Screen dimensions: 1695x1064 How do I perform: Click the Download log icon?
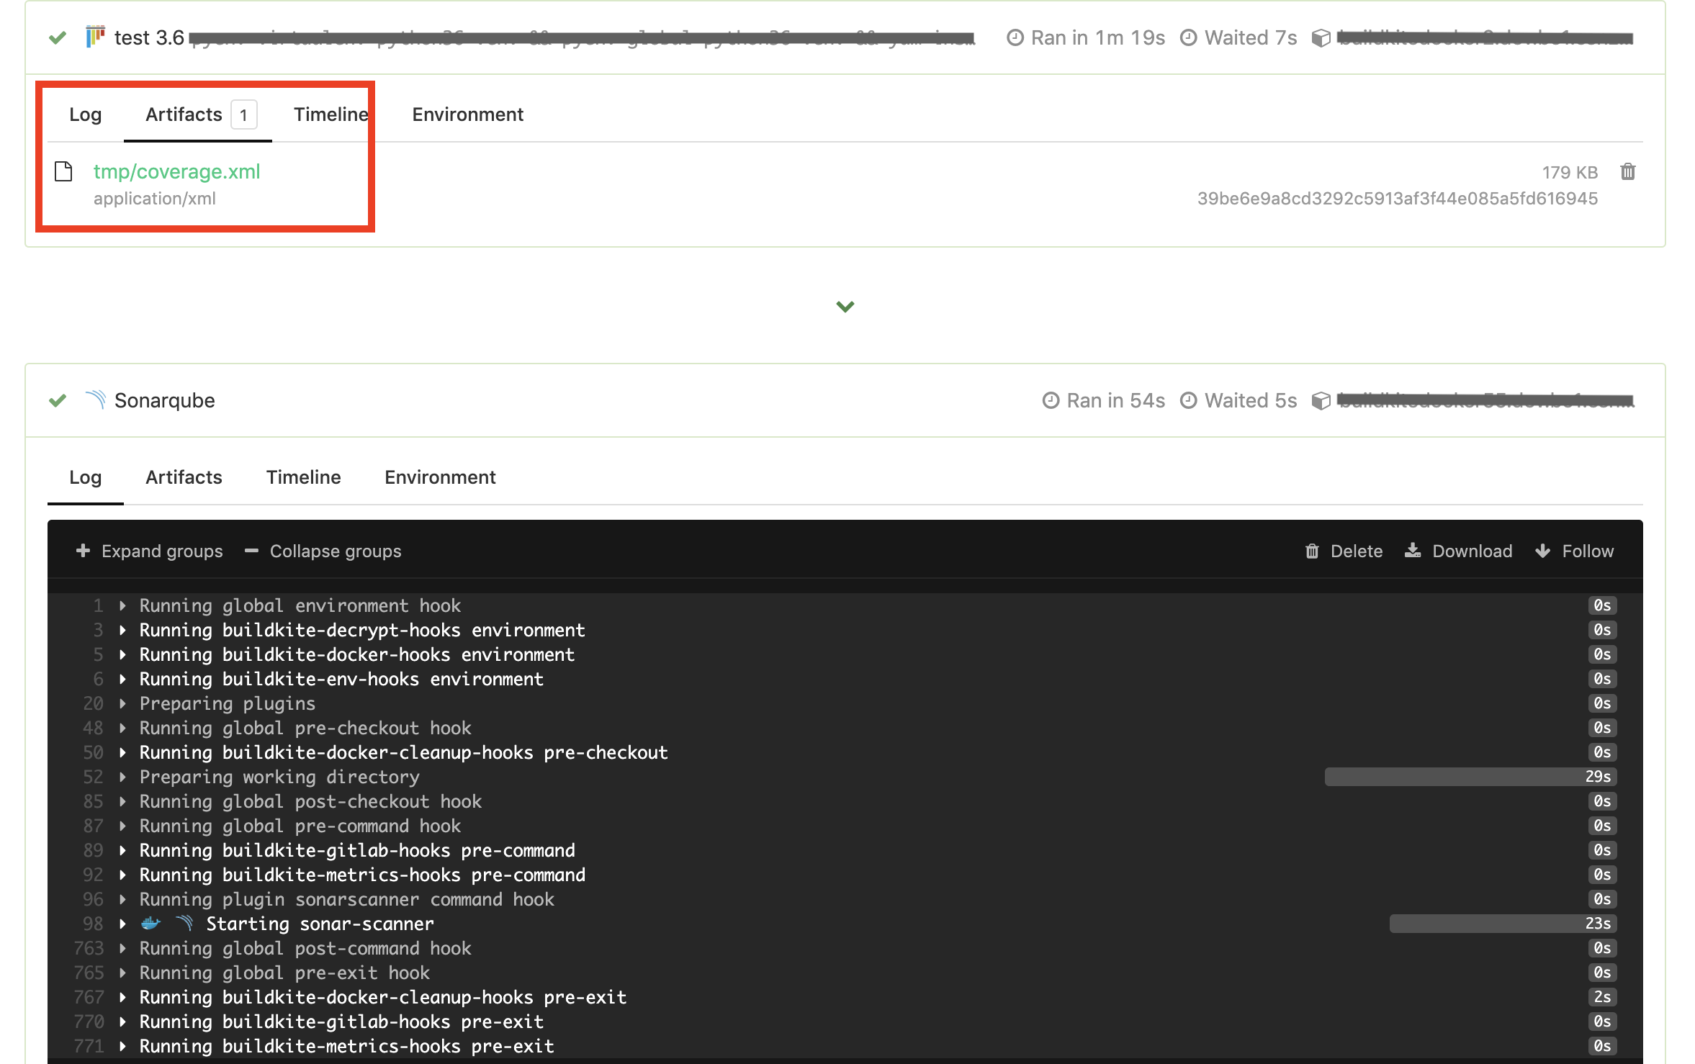click(1413, 551)
